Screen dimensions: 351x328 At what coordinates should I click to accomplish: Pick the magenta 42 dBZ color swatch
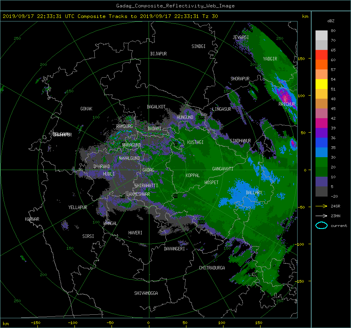(x=321, y=123)
